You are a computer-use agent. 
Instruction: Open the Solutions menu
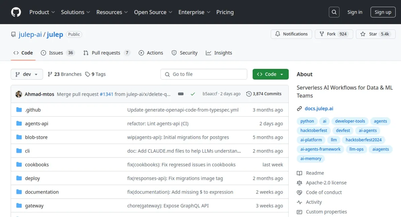click(76, 12)
